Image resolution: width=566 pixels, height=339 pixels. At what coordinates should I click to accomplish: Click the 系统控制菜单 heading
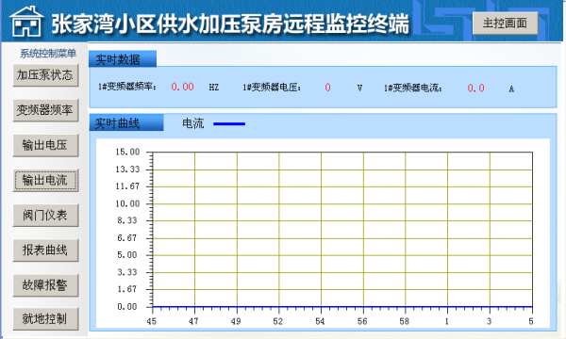[48, 54]
